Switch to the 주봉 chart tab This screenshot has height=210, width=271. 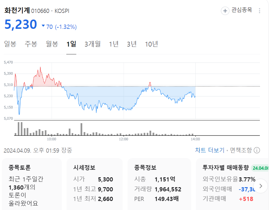[x=31, y=44]
